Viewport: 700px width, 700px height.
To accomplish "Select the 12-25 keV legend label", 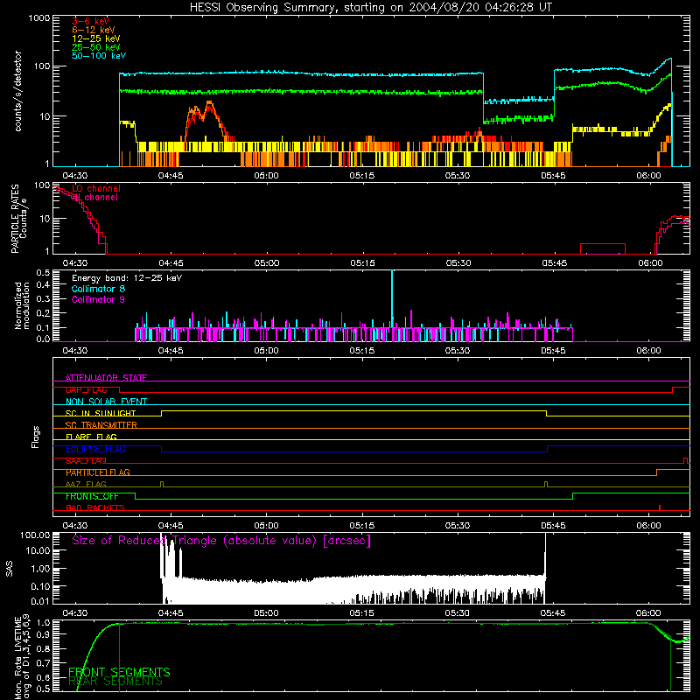I will [x=96, y=38].
